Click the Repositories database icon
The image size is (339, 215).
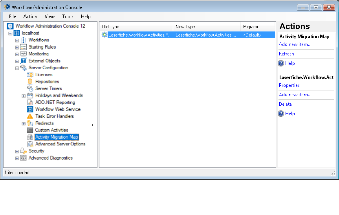tap(30, 82)
